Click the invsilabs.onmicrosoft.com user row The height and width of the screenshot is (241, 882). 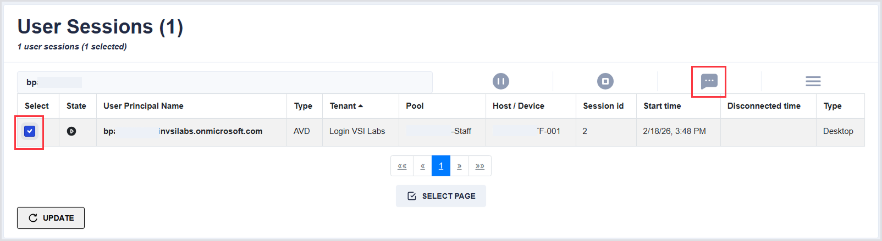211,131
